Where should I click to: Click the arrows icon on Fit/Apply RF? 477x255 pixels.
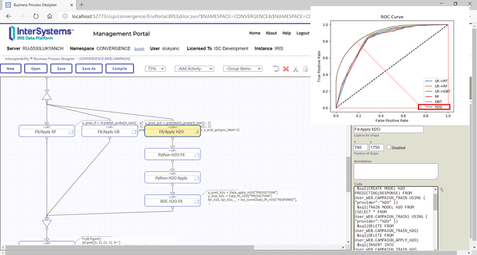[71, 132]
